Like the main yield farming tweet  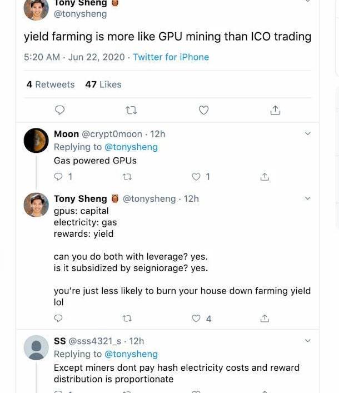203,110
